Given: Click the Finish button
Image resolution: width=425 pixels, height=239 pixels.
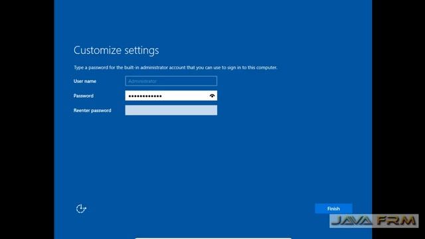Looking at the screenshot, I should (333, 208).
